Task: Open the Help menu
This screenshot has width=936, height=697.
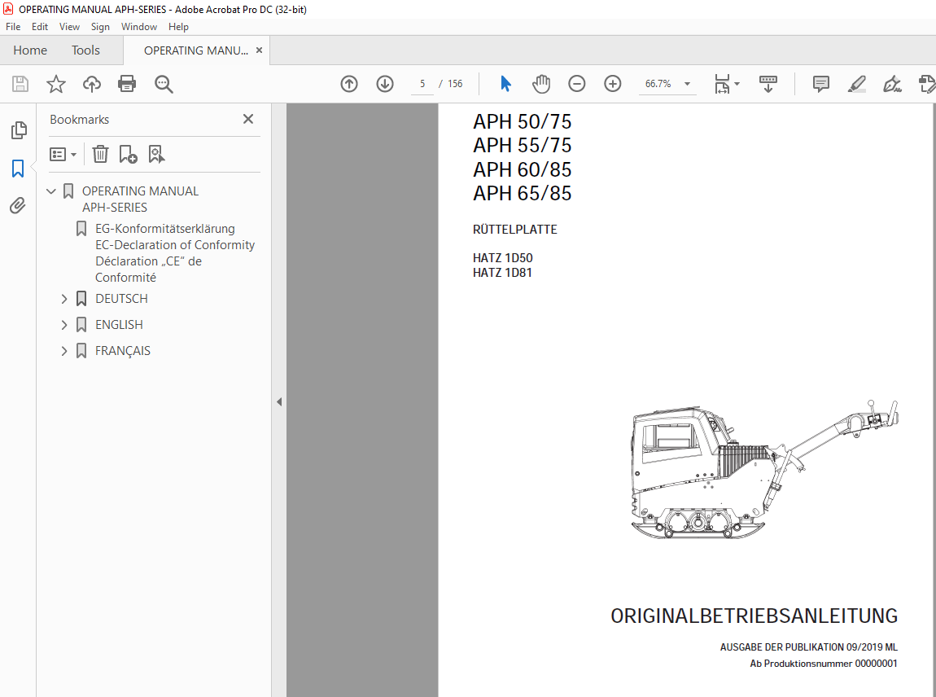Action: point(178,27)
